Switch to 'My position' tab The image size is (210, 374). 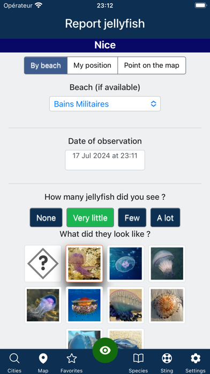tap(92, 66)
